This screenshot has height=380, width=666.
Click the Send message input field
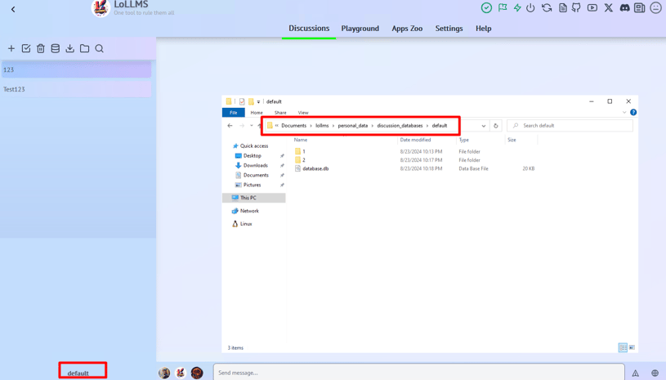click(418, 373)
